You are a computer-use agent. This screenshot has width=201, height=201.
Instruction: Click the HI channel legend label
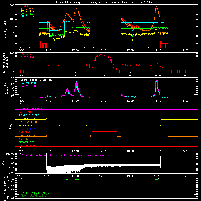click(27, 57)
